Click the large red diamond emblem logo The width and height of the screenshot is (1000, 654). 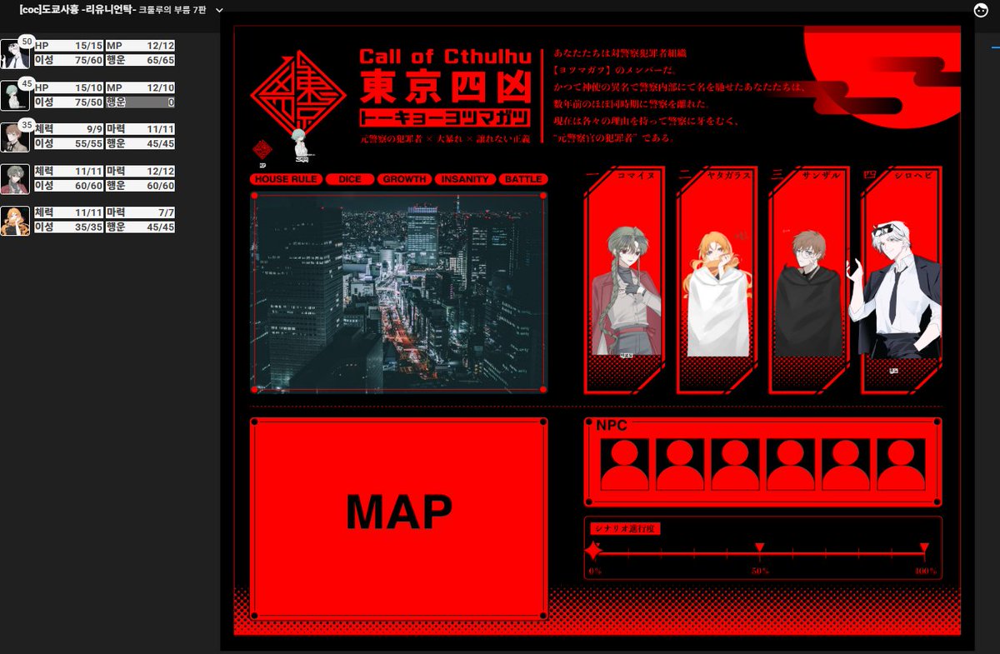[x=298, y=93]
